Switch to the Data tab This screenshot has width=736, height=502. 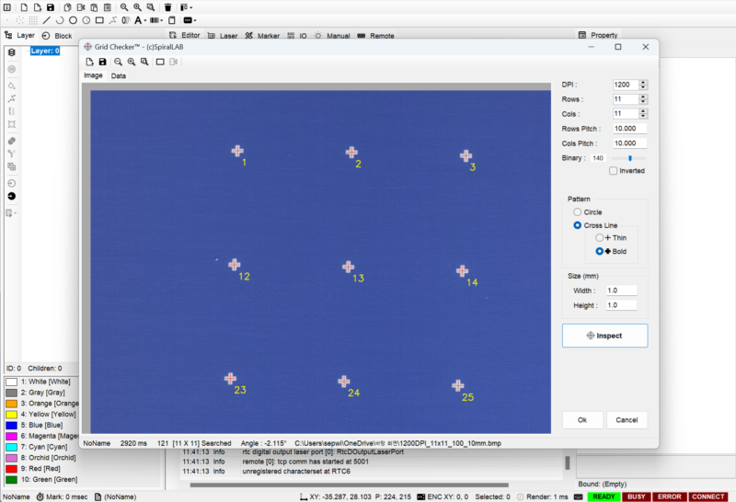tap(119, 76)
